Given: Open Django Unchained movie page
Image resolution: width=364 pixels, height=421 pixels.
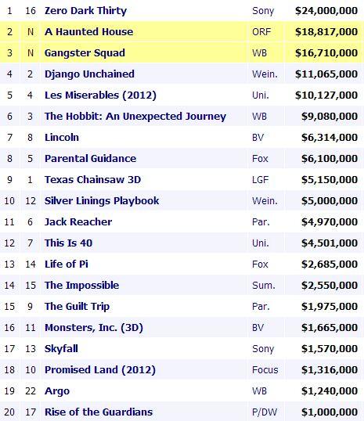Looking at the screenshot, I should pyautogui.click(x=89, y=74).
